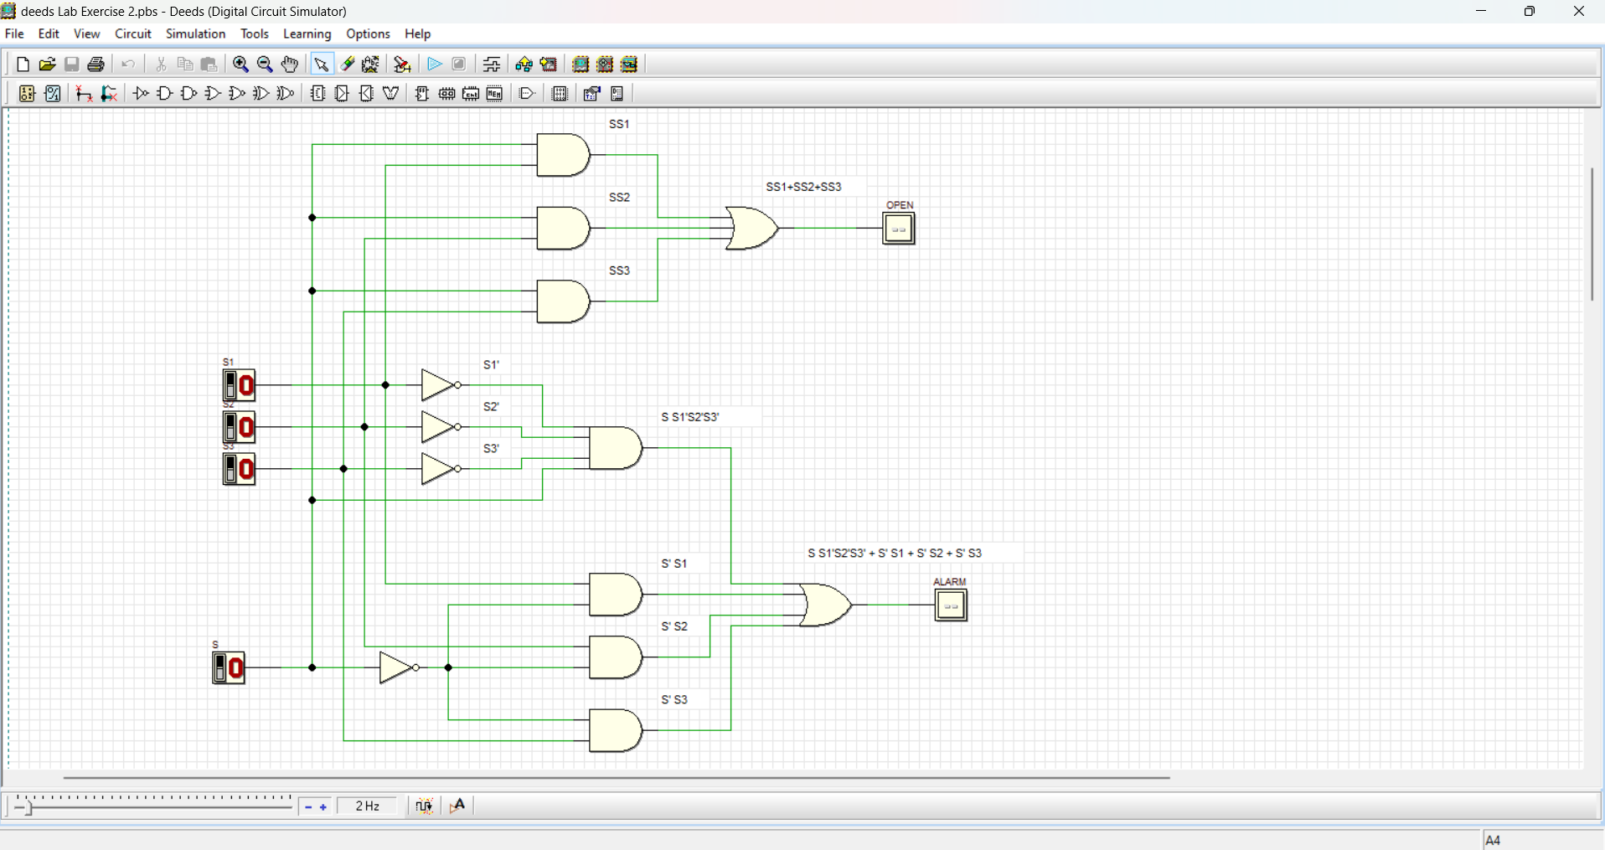Increase clock frequency with plus button
1605x850 pixels.
tap(323, 807)
